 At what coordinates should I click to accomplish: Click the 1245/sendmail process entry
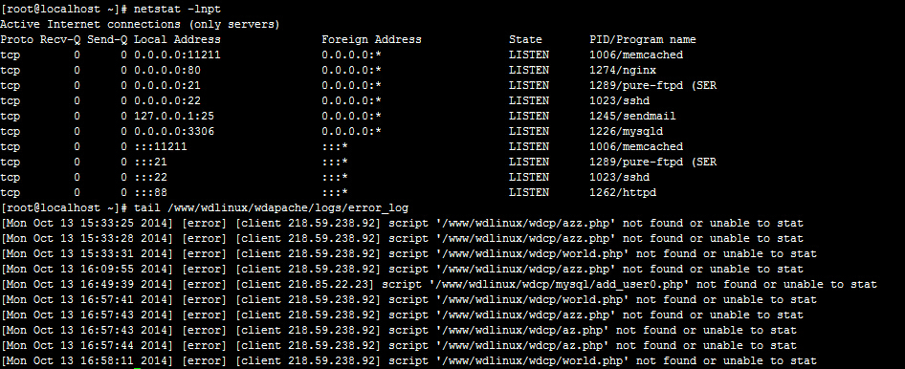632,116
